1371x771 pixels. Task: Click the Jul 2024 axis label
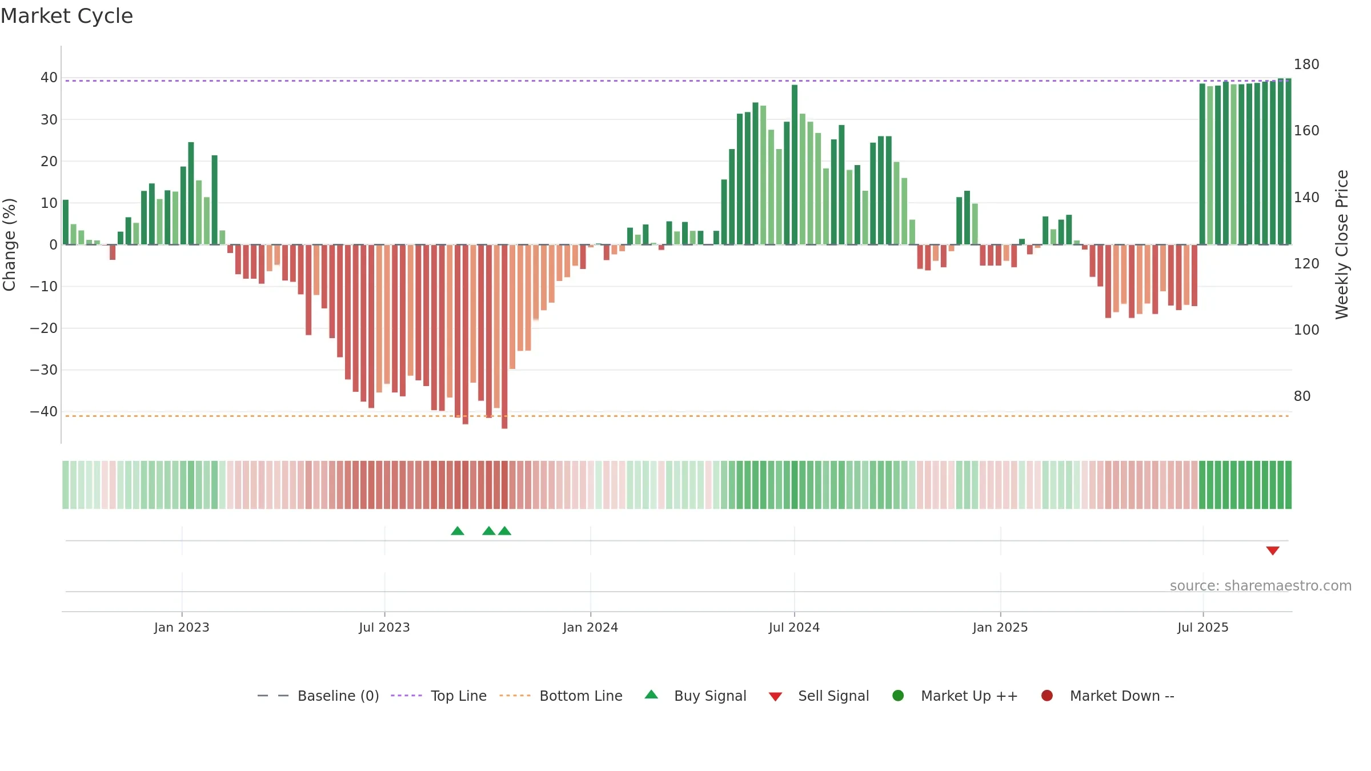[x=795, y=627]
